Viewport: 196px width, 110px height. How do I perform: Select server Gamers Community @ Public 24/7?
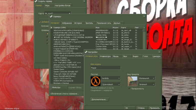click(66, 72)
